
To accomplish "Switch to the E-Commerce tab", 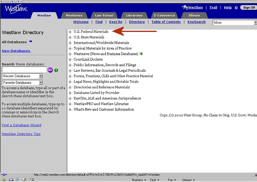I will click(164, 15).
